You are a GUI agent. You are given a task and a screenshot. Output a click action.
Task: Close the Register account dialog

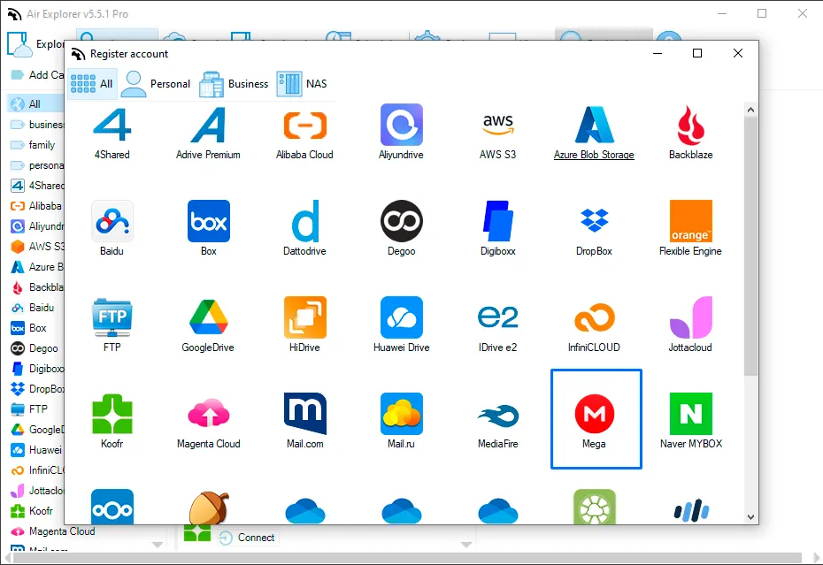click(x=738, y=53)
